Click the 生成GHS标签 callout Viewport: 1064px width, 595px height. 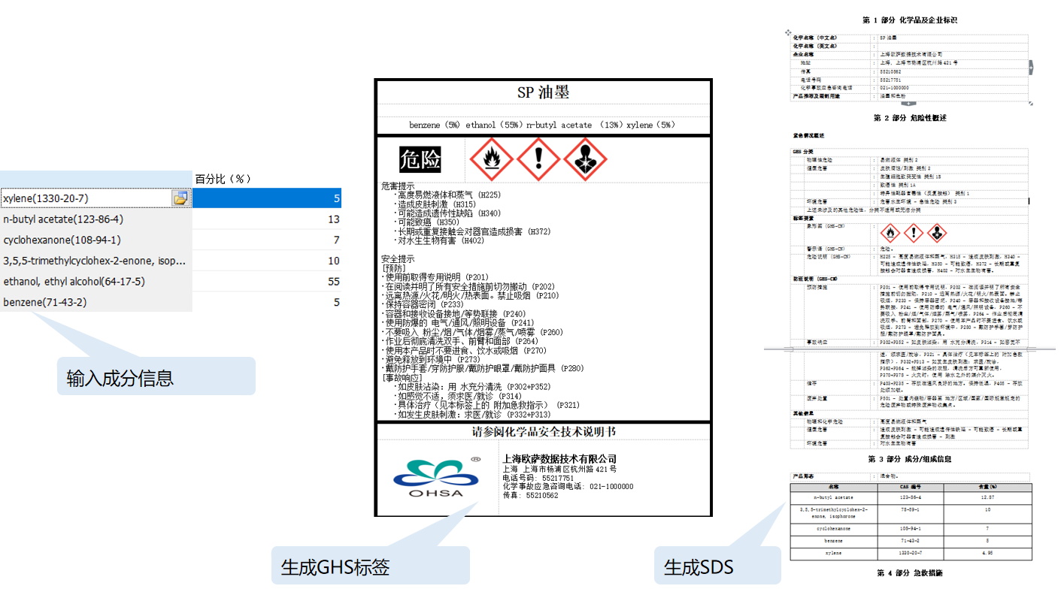pos(370,566)
